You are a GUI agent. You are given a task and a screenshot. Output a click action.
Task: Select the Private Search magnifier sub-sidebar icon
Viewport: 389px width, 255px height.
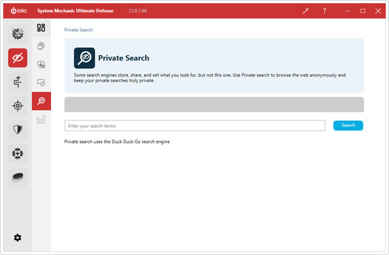(41, 101)
